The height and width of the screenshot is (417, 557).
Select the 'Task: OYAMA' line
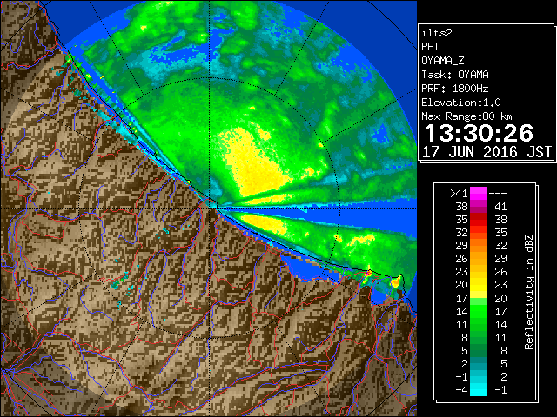tap(455, 75)
